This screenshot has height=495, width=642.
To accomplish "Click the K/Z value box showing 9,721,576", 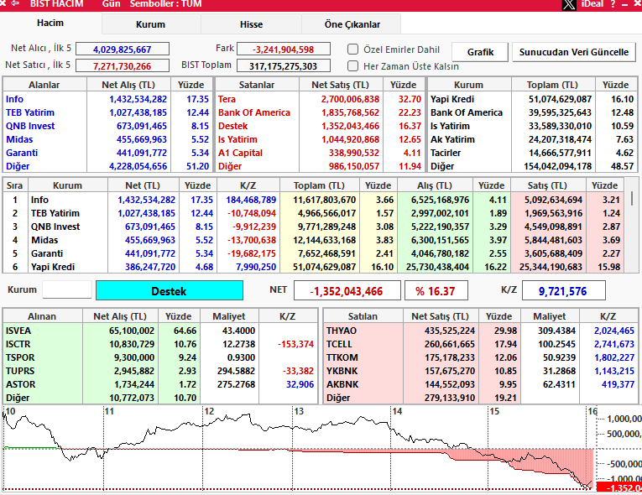I will 563,291.
